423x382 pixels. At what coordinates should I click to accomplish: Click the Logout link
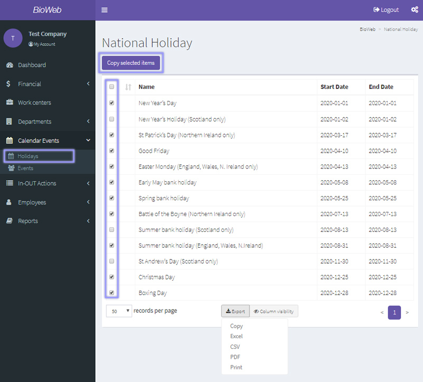(386, 10)
